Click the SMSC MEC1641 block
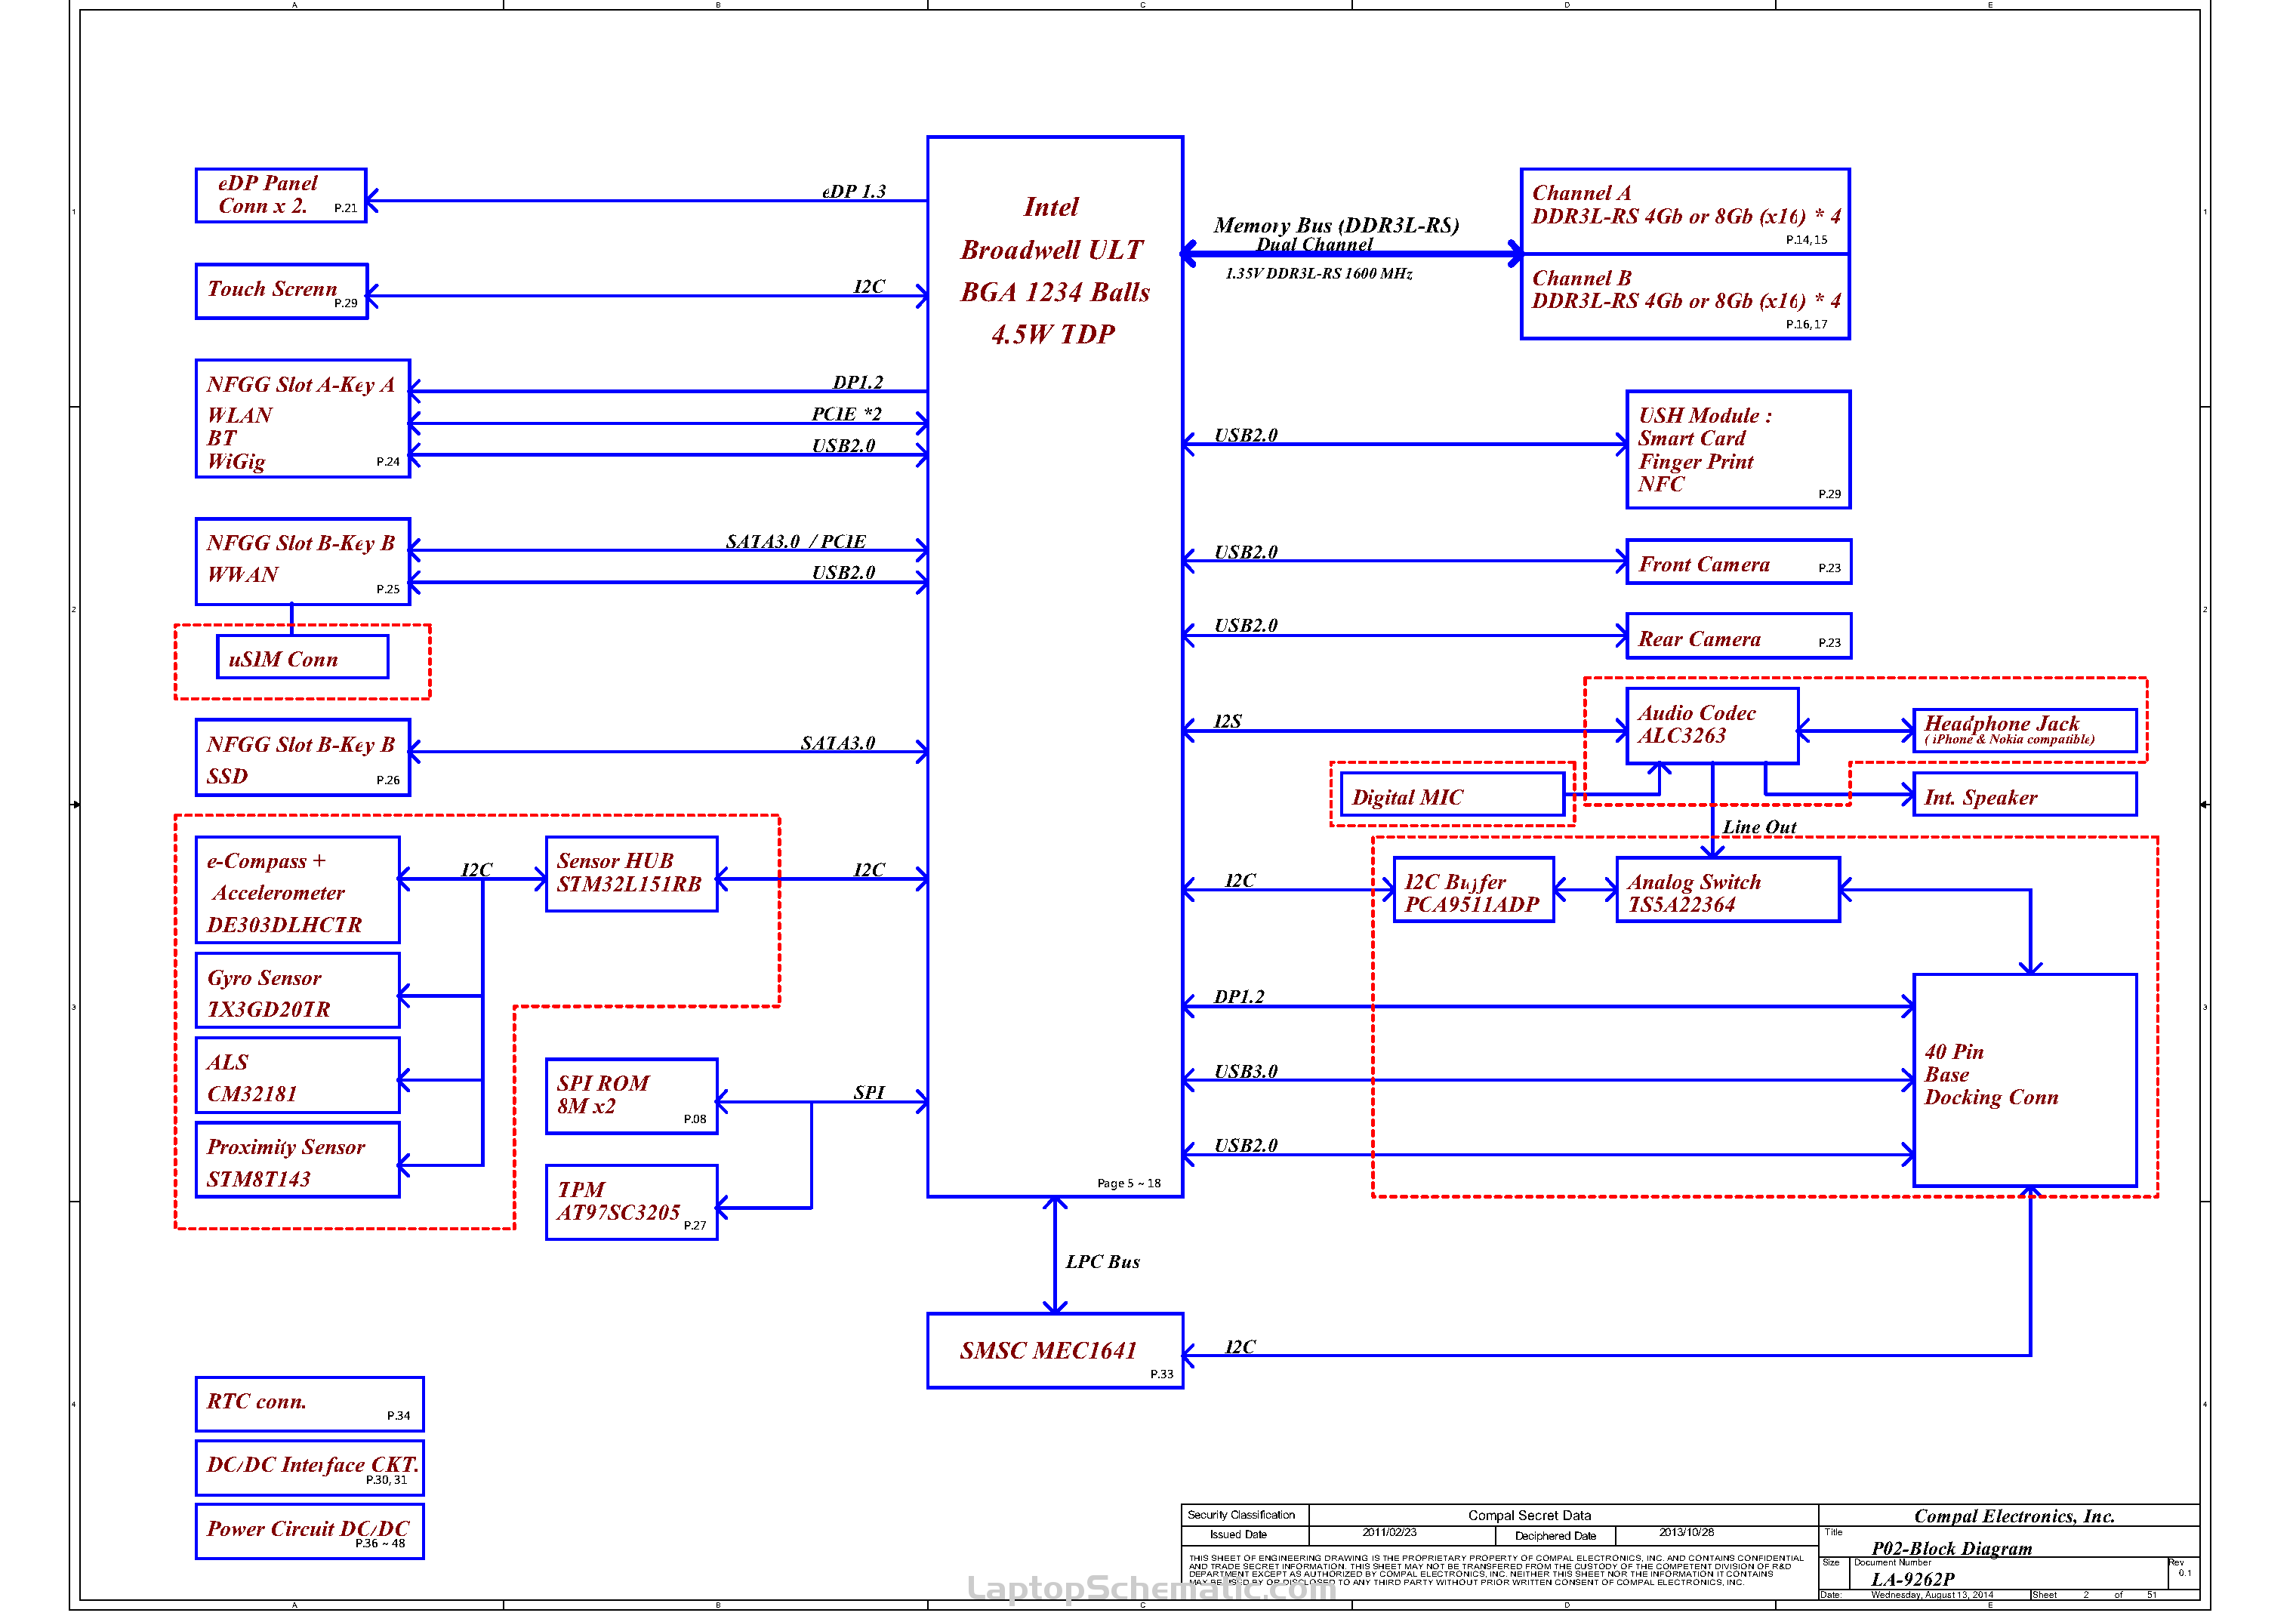This screenshot has height=1622, width=2296. point(1056,1351)
